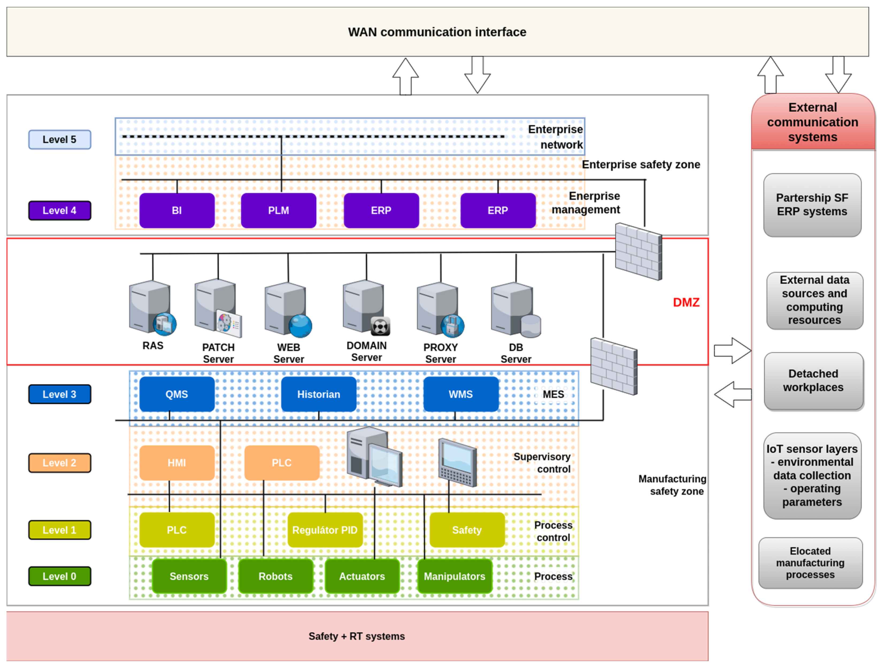Select the desktop workstation computer icon
Image resolution: width=885 pixels, height=671 pixels.
374,456
